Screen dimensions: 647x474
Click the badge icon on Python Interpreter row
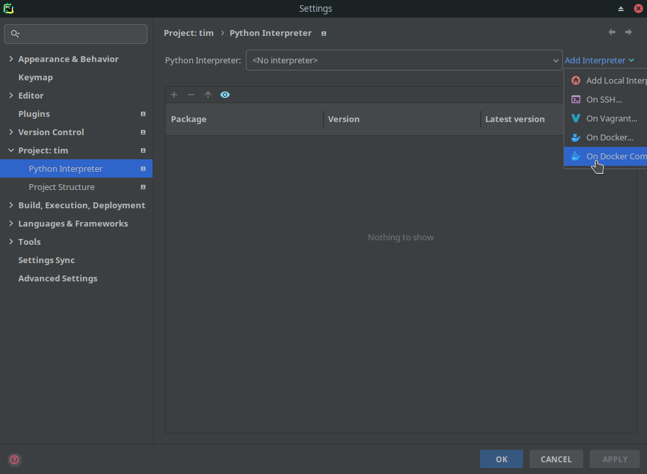coord(143,169)
